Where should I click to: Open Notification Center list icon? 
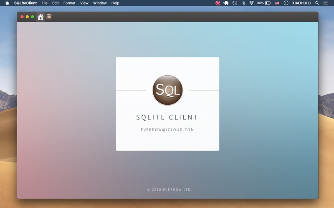click(x=326, y=3)
